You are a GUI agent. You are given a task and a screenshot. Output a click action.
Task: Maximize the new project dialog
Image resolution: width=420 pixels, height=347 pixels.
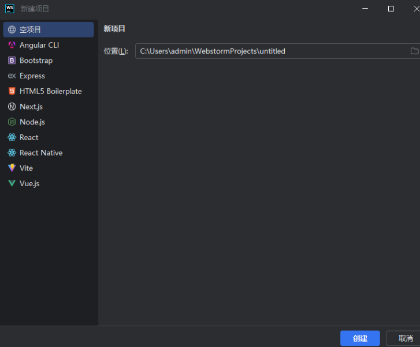391,9
